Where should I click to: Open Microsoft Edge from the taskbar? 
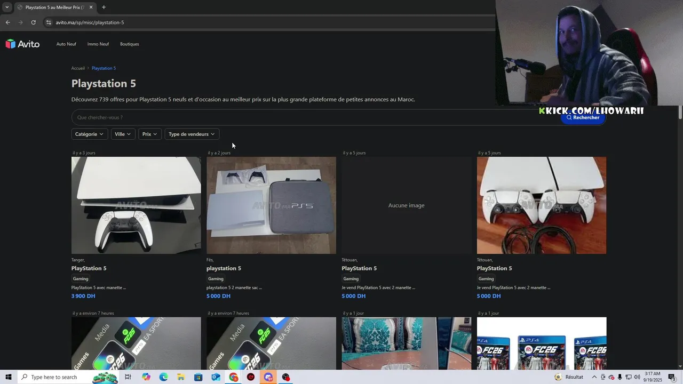[x=163, y=377]
